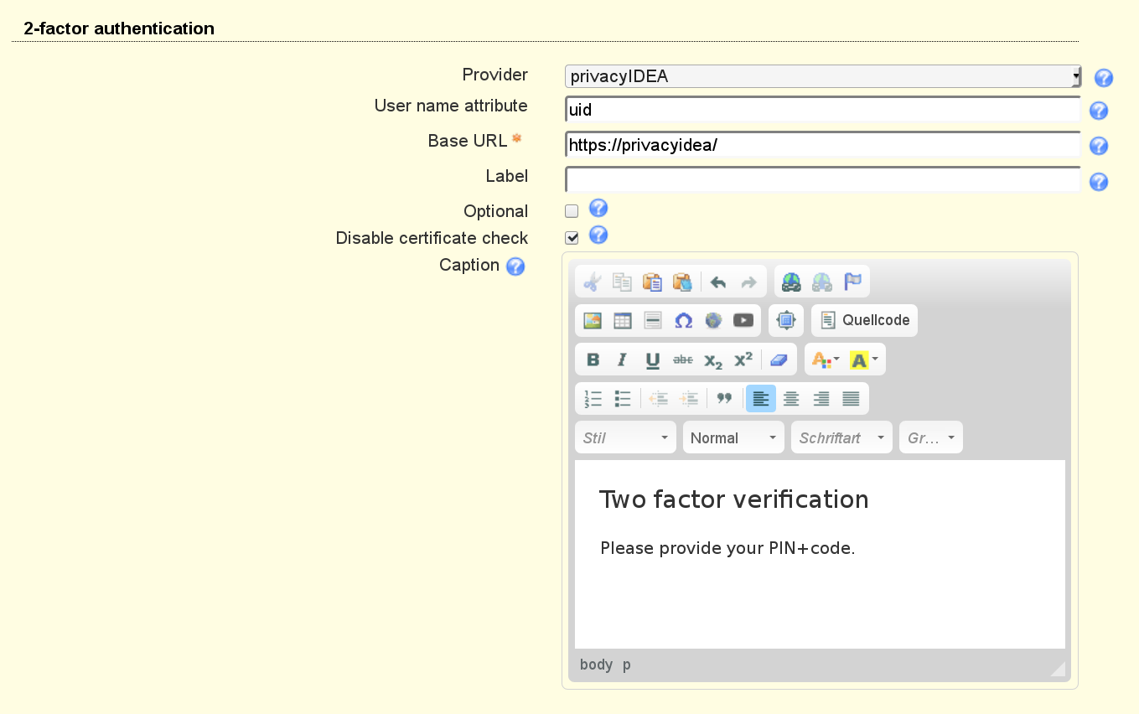Click the Underline icon
The image size is (1139, 714).
point(652,360)
